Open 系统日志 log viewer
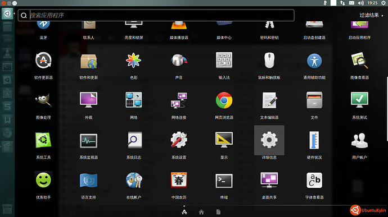This screenshot has height=217, width=388. [134, 140]
